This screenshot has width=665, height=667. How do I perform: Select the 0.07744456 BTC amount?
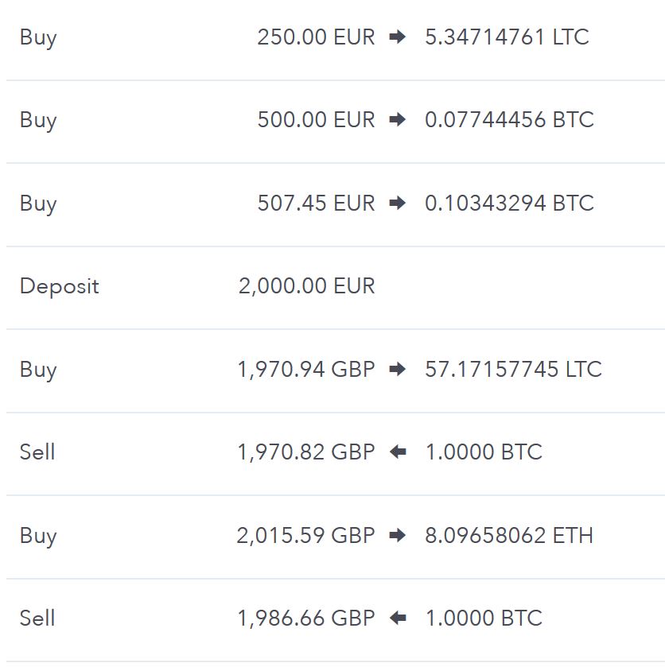click(509, 119)
